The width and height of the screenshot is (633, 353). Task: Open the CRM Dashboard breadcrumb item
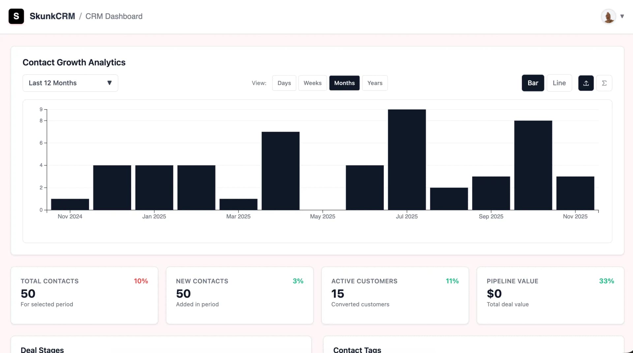pyautogui.click(x=113, y=16)
